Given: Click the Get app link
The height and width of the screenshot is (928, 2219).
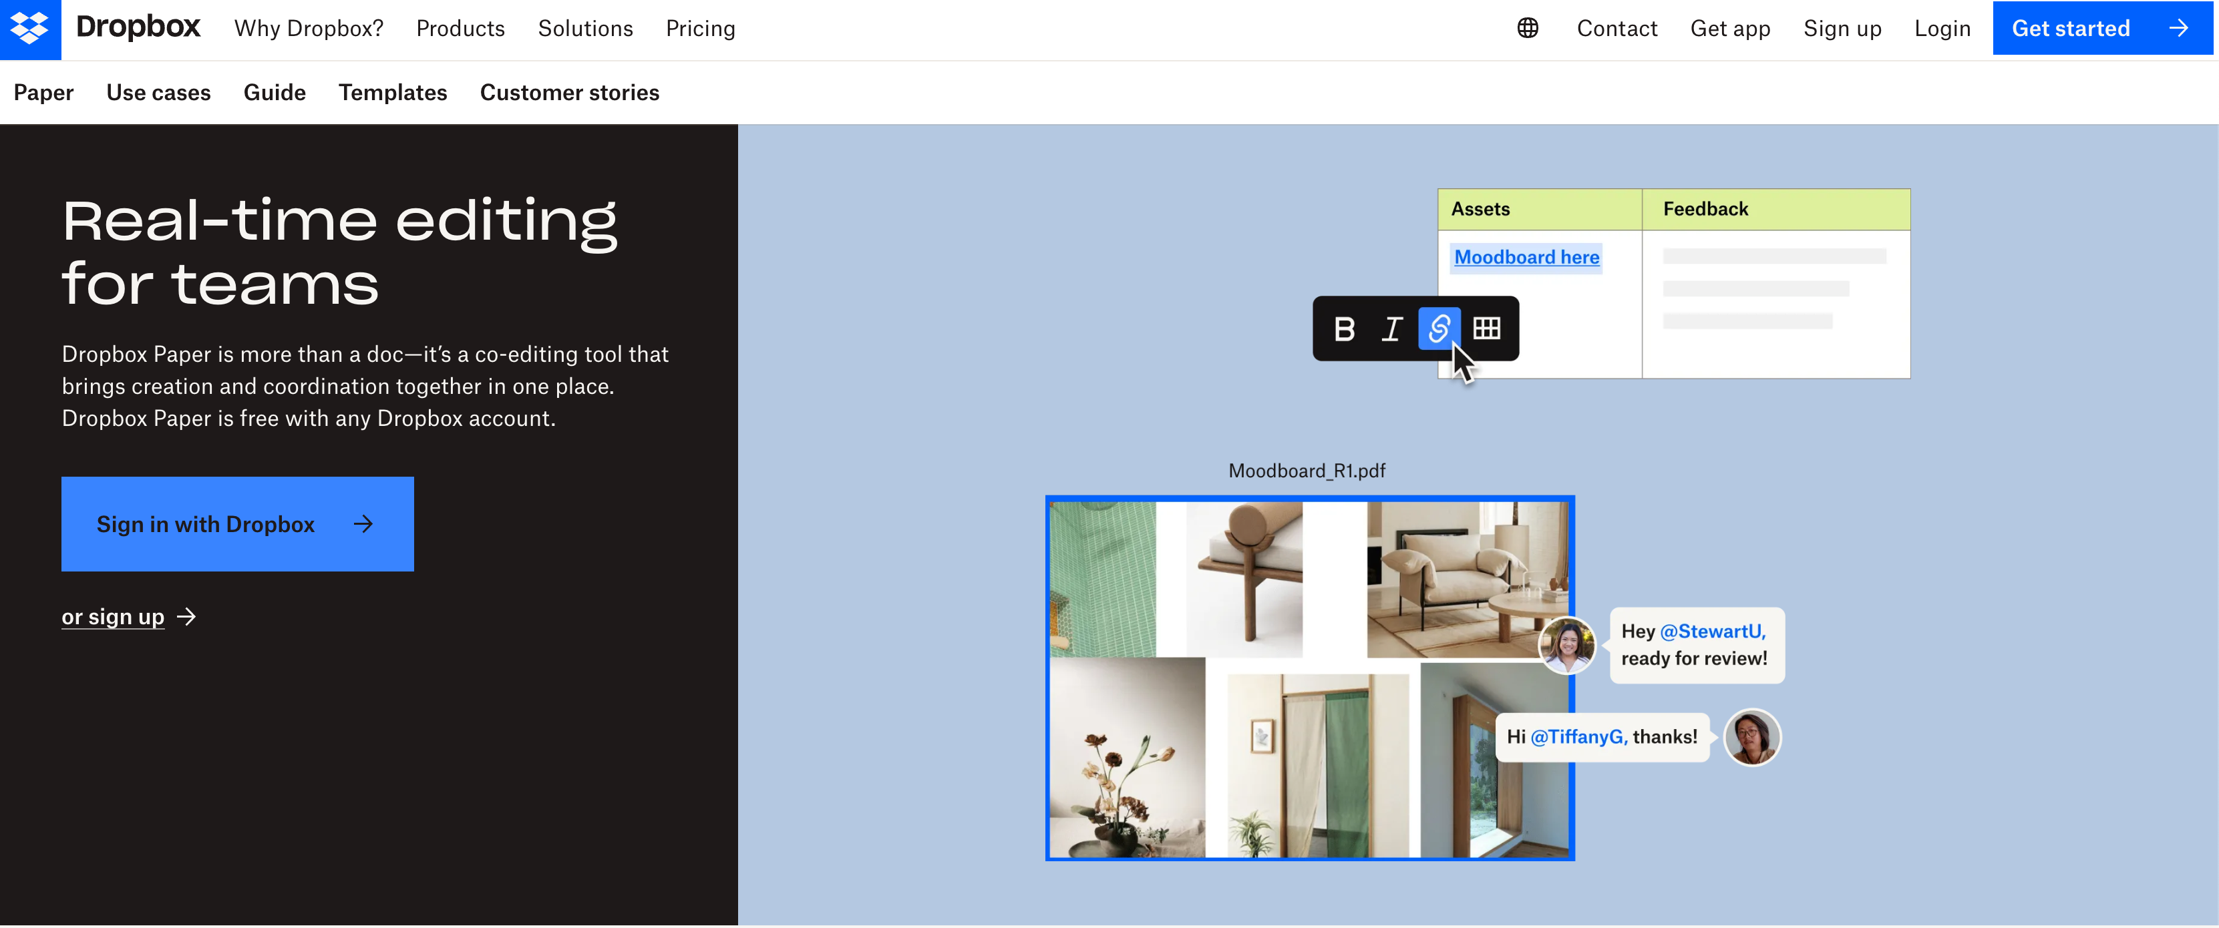Looking at the screenshot, I should tap(1730, 29).
